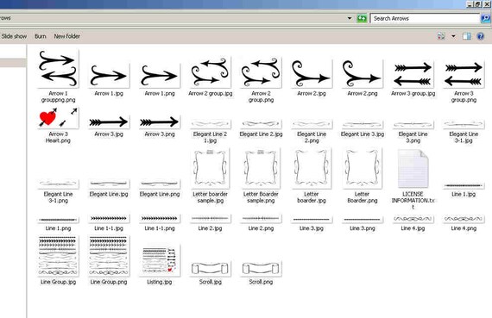Image resolution: width=492 pixels, height=318 pixels.
Task: Select the Listing.jpg thumbnail
Action: coord(160,260)
